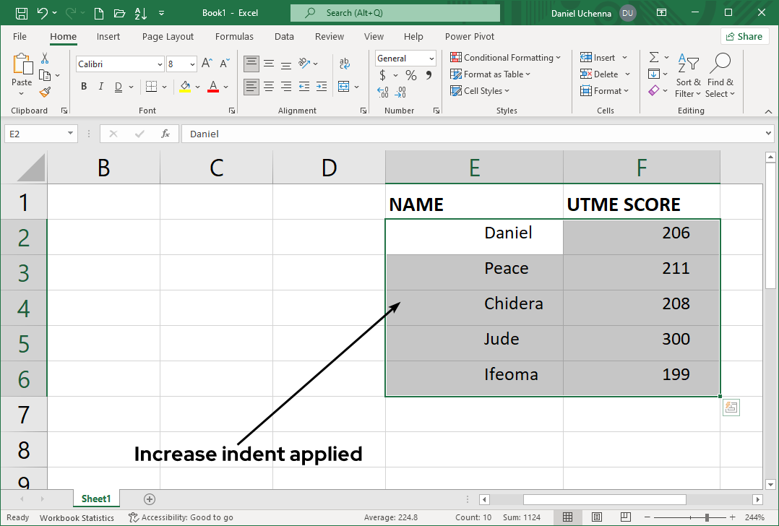
Task: Open Sort & Filter options
Action: point(687,74)
